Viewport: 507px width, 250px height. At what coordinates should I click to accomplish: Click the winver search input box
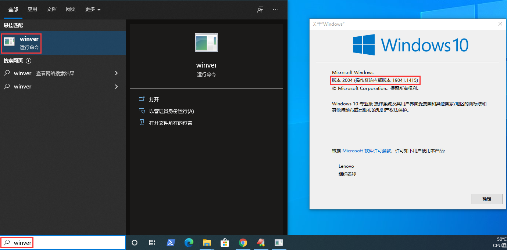pyautogui.click(x=66, y=243)
